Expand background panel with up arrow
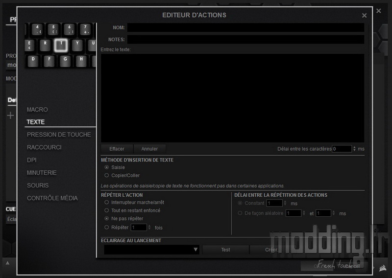The height and width of the screenshot is (278, 392). click(x=7, y=263)
